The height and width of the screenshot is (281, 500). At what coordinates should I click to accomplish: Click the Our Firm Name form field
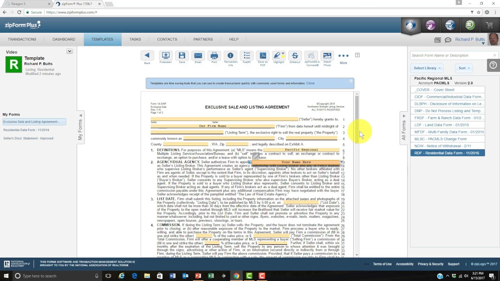(x=212, y=126)
